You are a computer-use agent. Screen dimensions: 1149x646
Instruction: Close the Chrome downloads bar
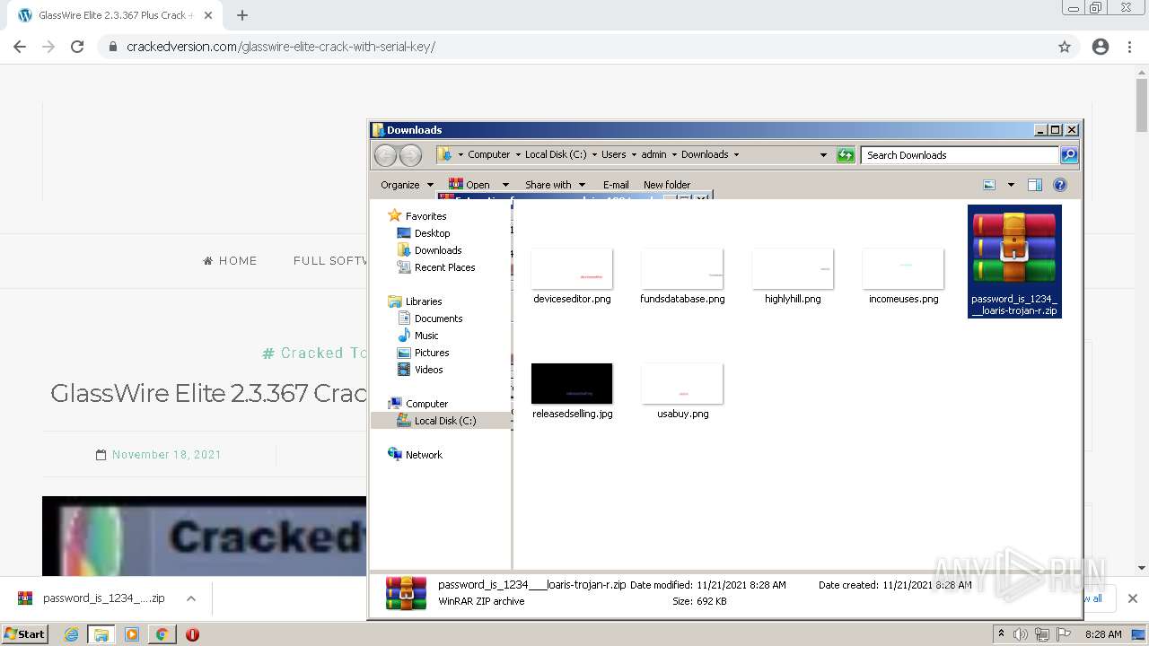coord(1132,598)
